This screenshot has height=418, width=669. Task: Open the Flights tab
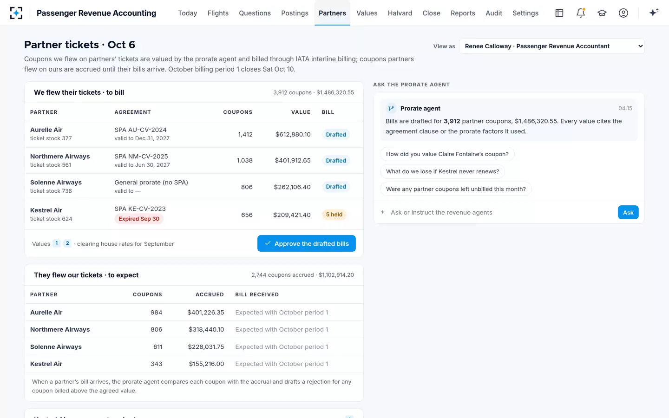[x=218, y=13]
